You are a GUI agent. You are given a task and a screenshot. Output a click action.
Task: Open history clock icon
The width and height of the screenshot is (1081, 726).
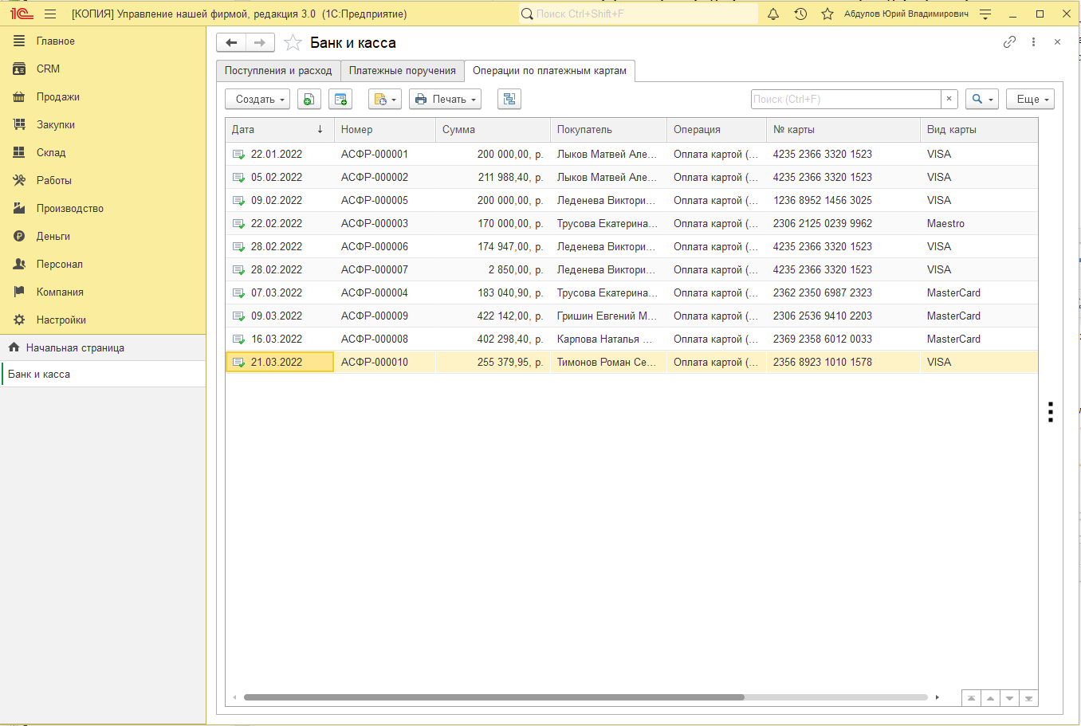[x=800, y=14]
